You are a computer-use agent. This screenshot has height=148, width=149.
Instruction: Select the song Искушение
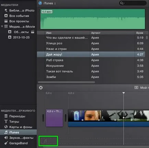click(91, 66)
